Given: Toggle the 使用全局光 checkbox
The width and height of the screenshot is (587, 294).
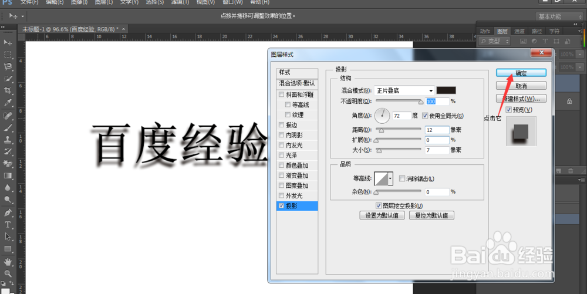Looking at the screenshot, I should [425, 116].
